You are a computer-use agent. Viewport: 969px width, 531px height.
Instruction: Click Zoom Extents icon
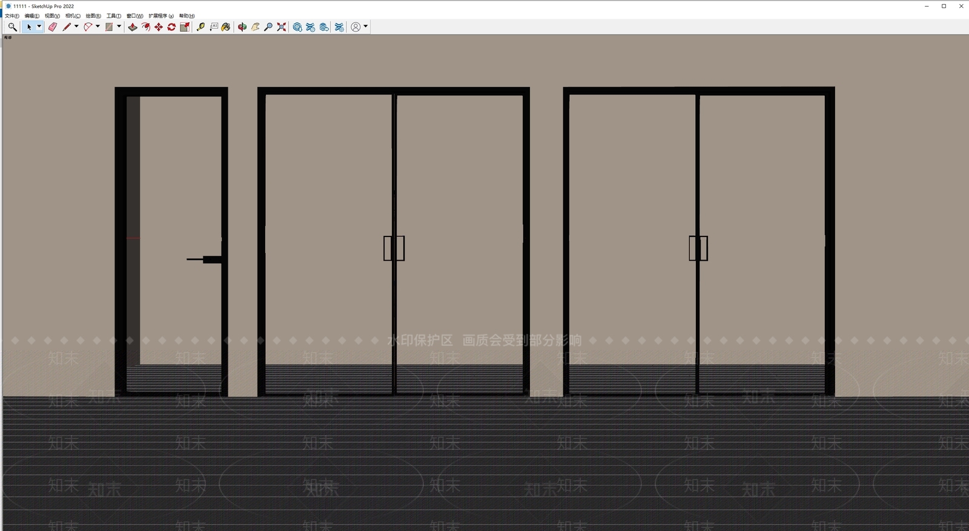(282, 27)
